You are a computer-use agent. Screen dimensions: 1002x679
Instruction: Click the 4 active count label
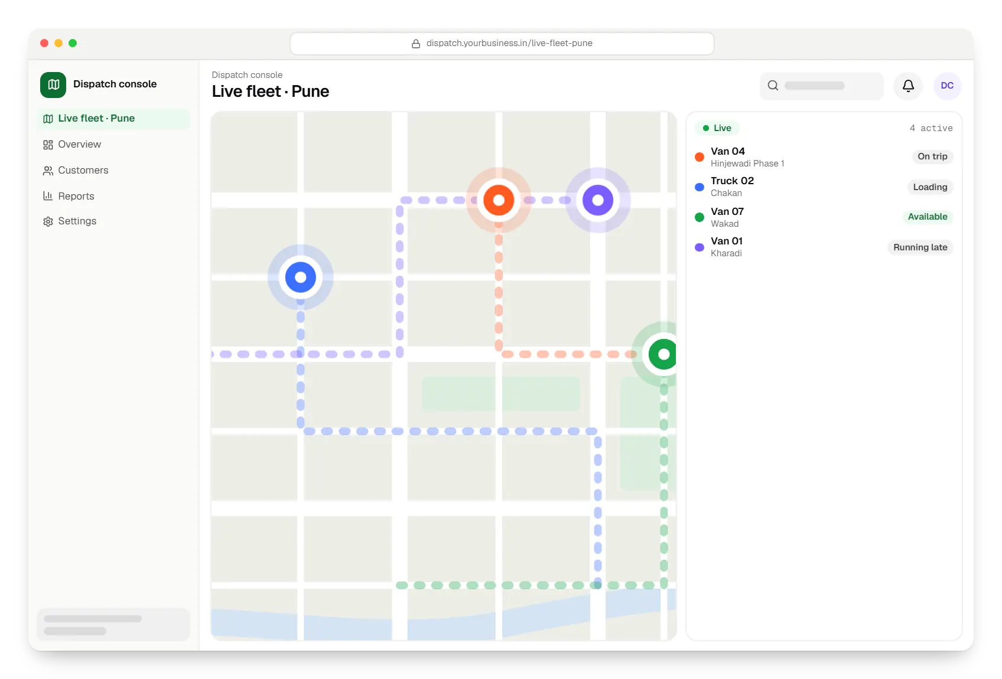point(931,128)
